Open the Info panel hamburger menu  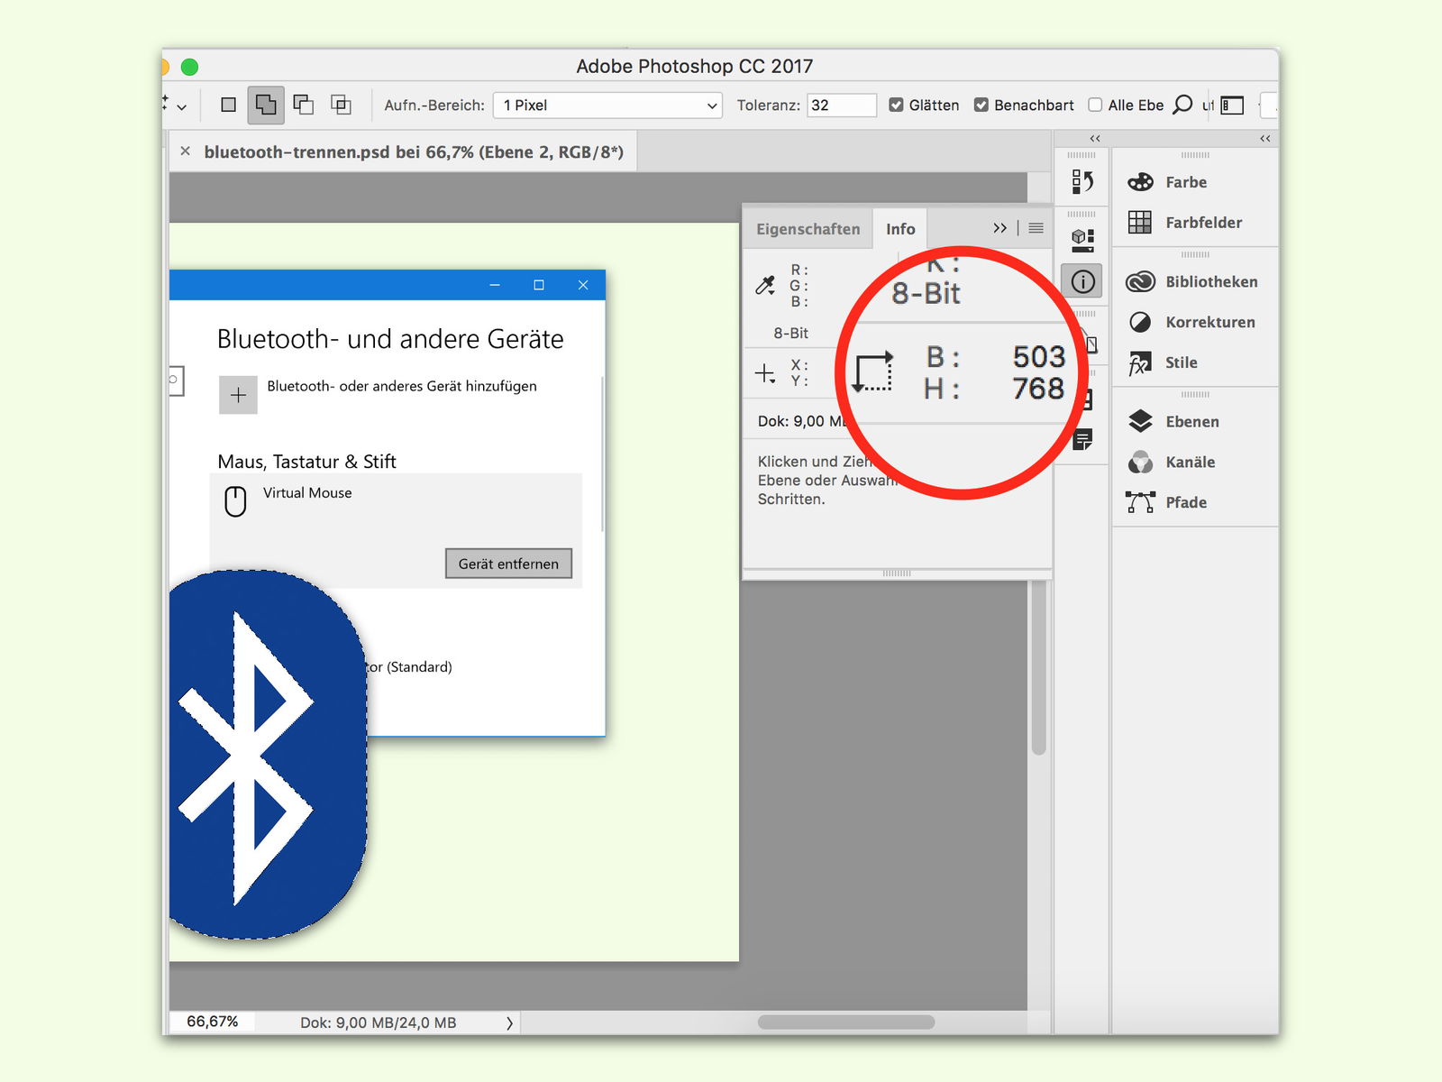click(x=1036, y=228)
